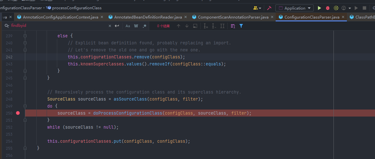
Task: Run Application with coverage
Action: click(336, 8)
